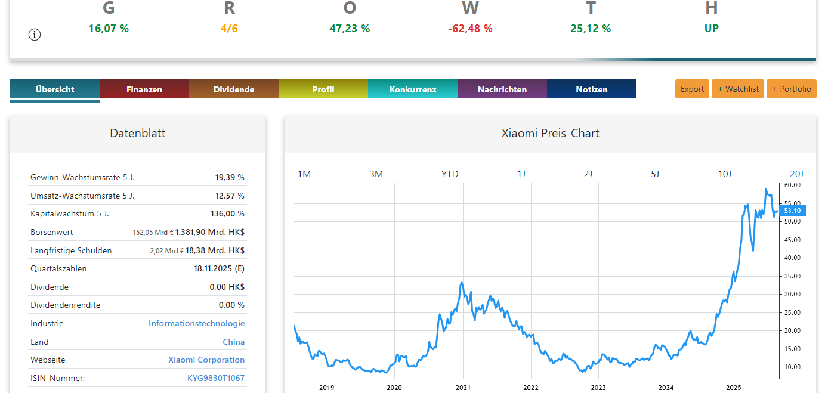825x393 pixels.
Task: Click Börsenwert value 1.381,90 Mrd. HK$
Action: tap(210, 232)
